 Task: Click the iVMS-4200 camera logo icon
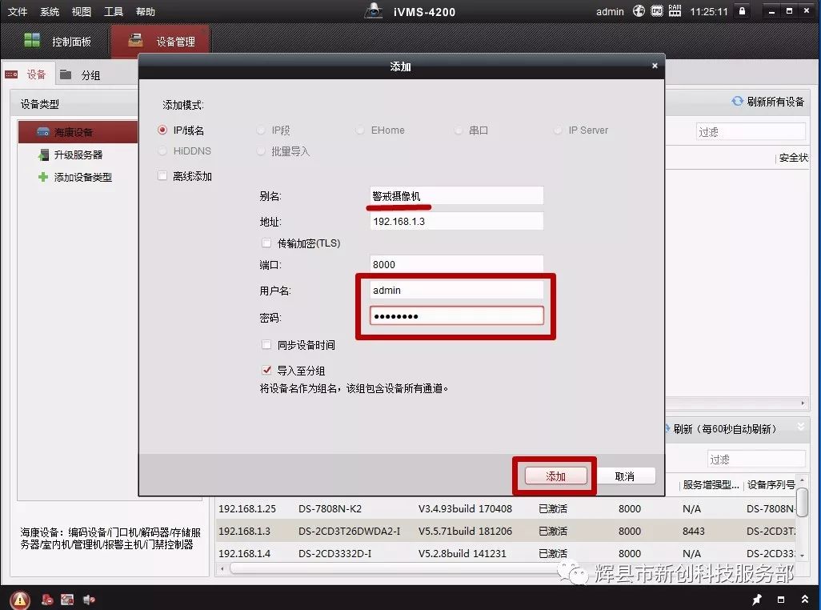pyautogui.click(x=374, y=10)
